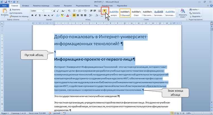This screenshot has height=115, width=213.
Task: Apply yellow text highlight color
Action: [62, 15]
